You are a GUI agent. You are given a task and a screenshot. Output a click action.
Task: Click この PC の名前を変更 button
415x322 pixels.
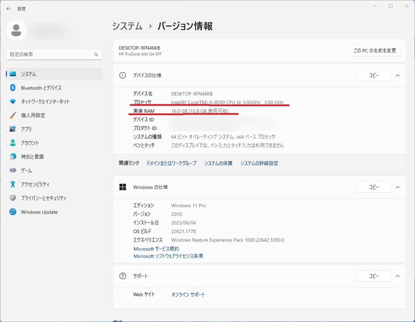375,50
